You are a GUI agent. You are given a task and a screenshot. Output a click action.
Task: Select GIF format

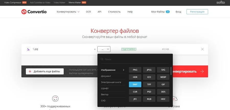(163, 84)
